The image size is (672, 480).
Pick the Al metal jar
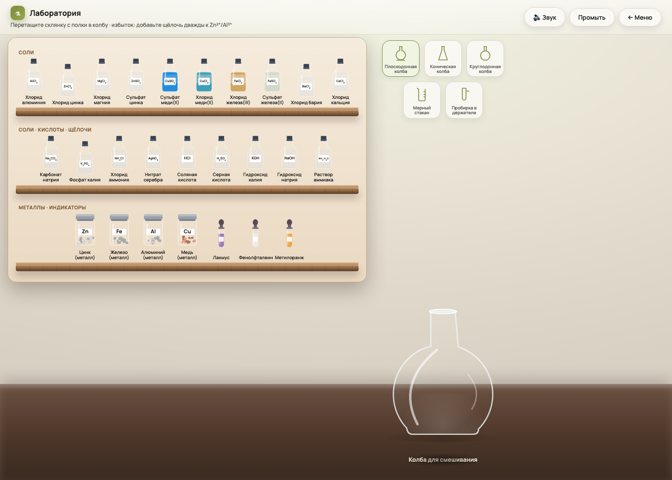153,230
